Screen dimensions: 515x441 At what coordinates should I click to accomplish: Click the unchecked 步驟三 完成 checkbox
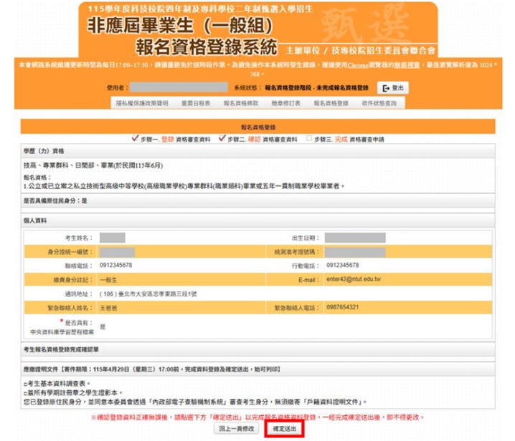(x=308, y=137)
